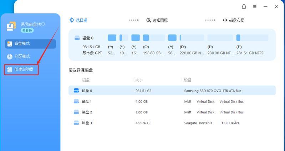285x151 pixels.
Task: Open the notification bell icon
Action: click(244, 6)
